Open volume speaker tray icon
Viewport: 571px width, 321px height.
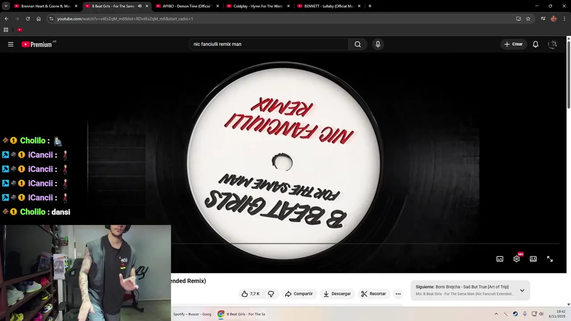click(x=541, y=314)
